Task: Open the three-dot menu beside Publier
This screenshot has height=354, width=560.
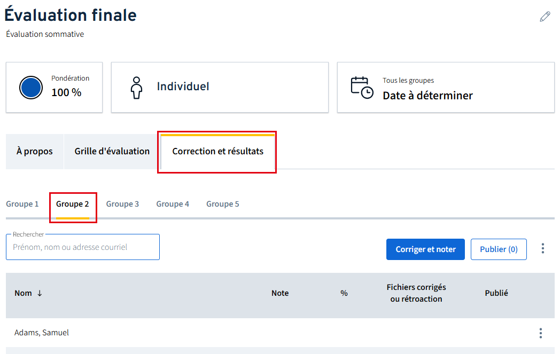Action: click(x=543, y=249)
